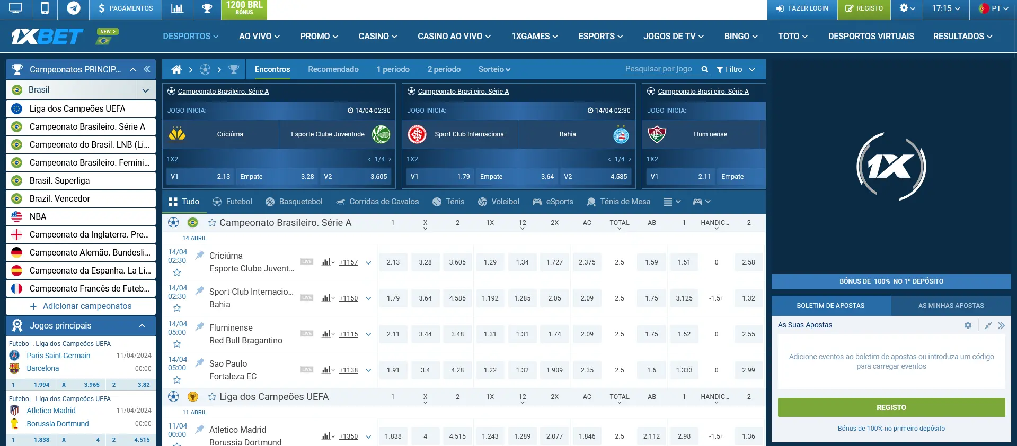
Task: Select the football icon in breadcrumb
Action: pyautogui.click(x=205, y=69)
